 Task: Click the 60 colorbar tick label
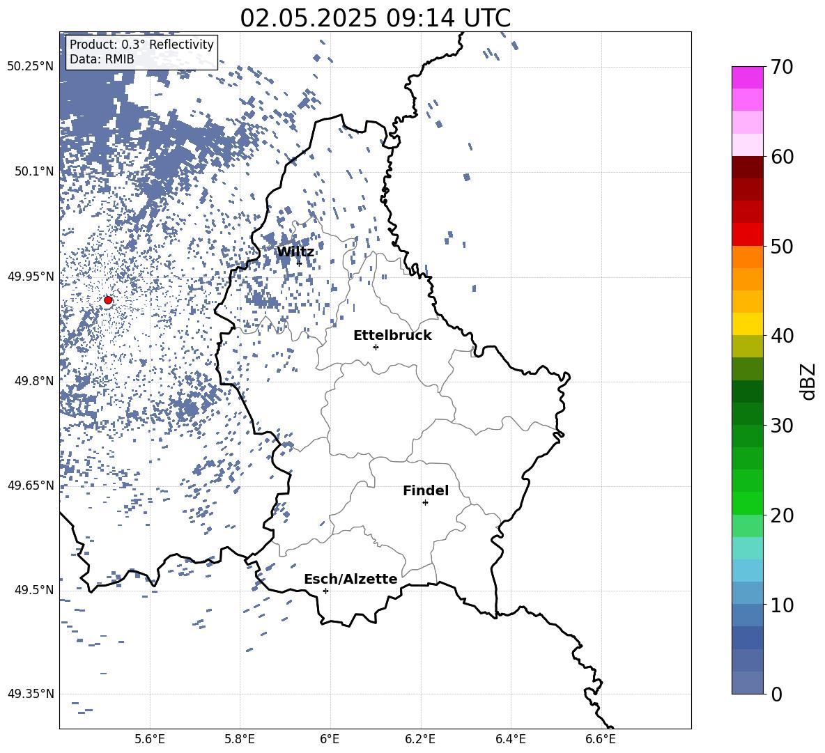(782, 157)
